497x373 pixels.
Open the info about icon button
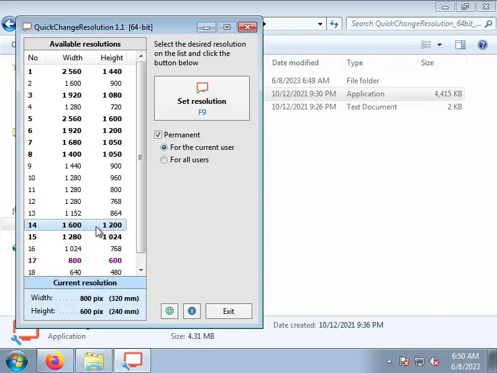(192, 311)
